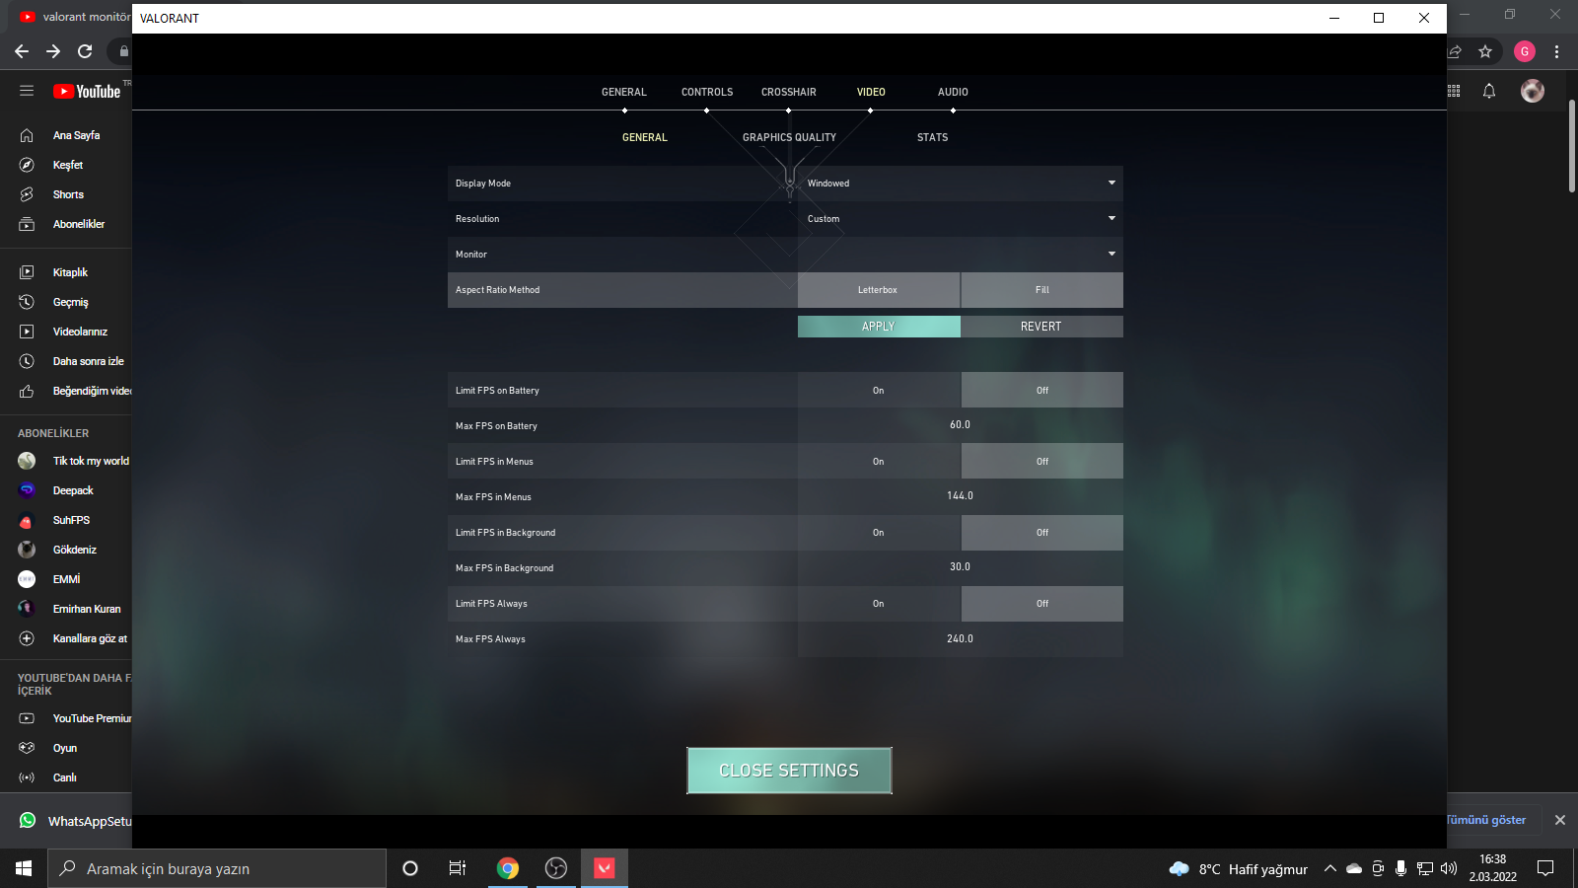Open the Chrome profile G avatar
This screenshot has width=1578, height=888.
1525,51
